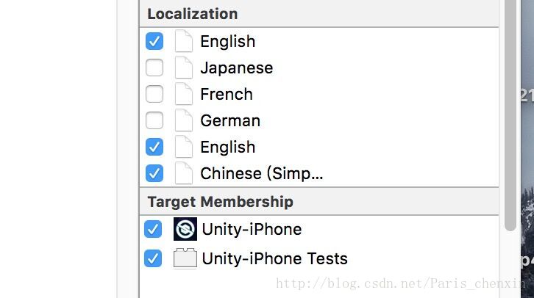Enable the Japanese localization checkbox
Screen dimensions: 534x298
pos(154,68)
